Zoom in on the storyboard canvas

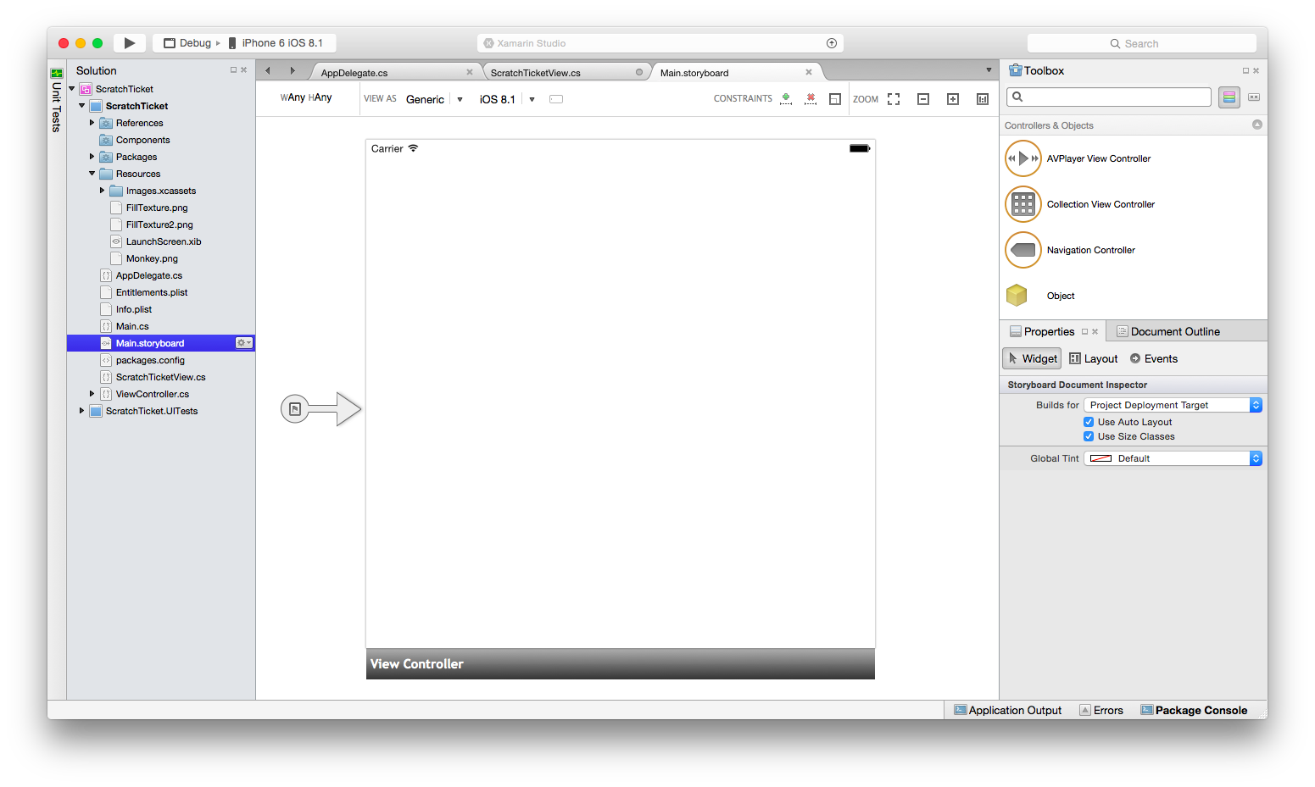pyautogui.click(x=952, y=98)
